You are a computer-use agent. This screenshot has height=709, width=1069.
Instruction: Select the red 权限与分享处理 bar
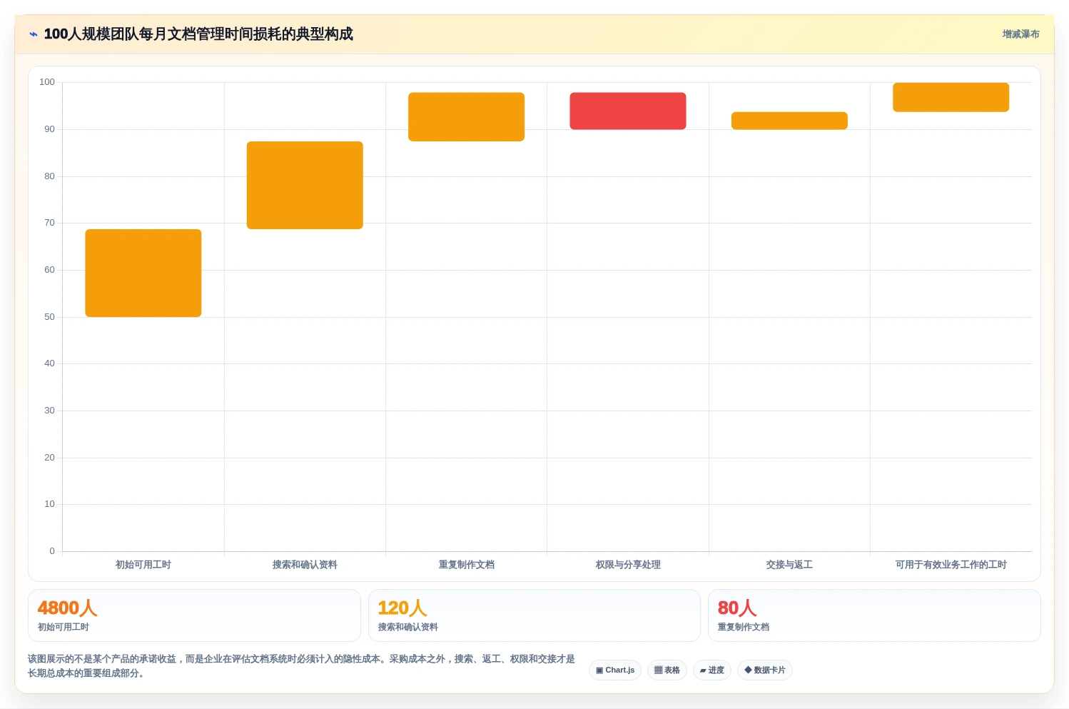[x=628, y=111]
